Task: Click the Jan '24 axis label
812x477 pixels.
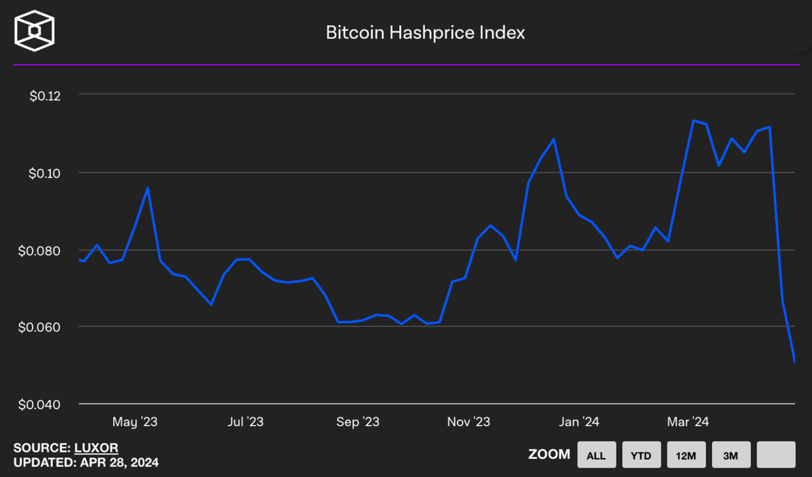Action: click(x=579, y=422)
